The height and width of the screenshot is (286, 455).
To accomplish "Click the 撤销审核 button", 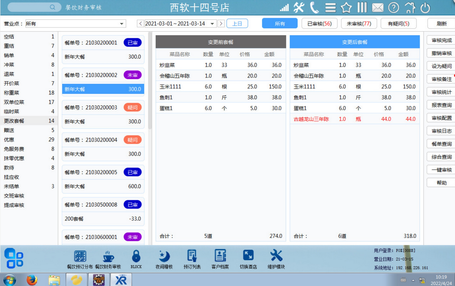I will point(441,53).
